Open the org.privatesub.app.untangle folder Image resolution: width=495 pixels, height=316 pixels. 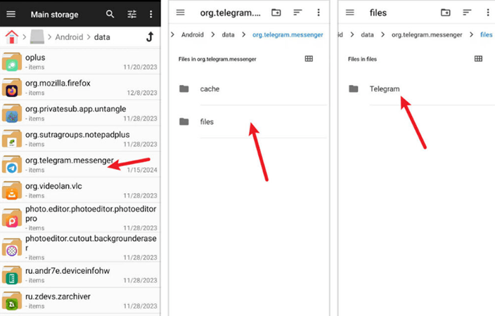point(80,113)
